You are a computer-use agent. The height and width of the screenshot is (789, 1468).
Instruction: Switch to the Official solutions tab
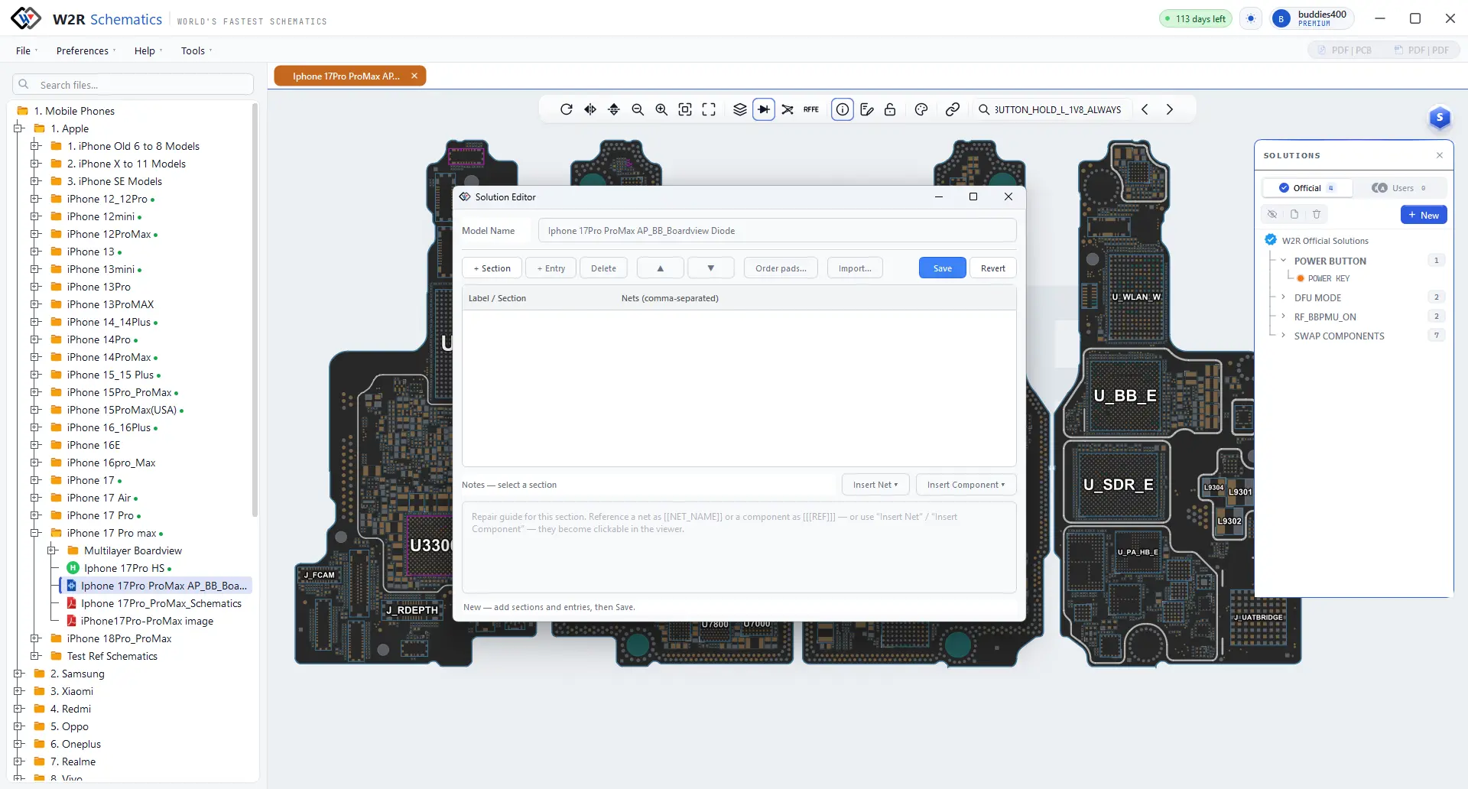[1307, 188]
